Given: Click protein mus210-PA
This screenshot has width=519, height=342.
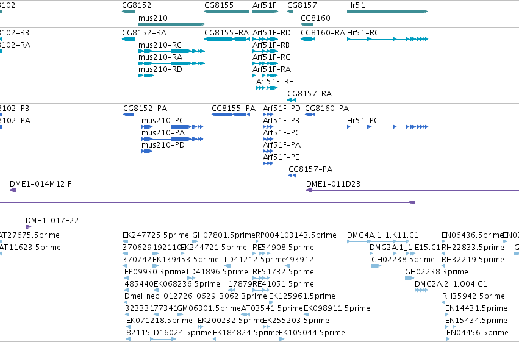Looking at the screenshot, I should click(172, 139).
